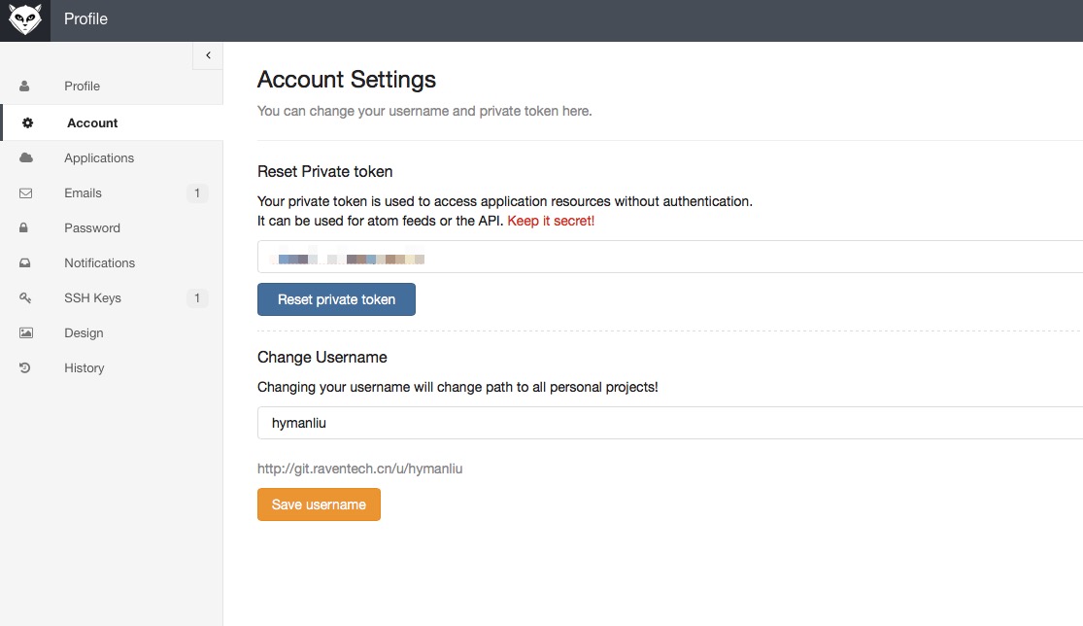
Task: Click the Profile person icon in sidebar
Action: (x=25, y=87)
